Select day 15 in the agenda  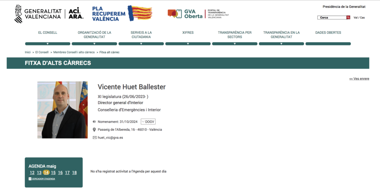(53, 173)
